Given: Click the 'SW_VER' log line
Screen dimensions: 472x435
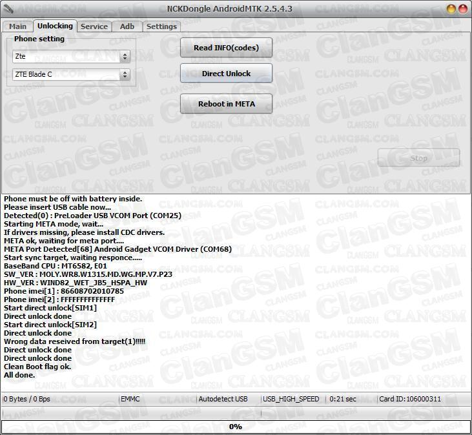Looking at the screenshot, I should (x=88, y=274).
